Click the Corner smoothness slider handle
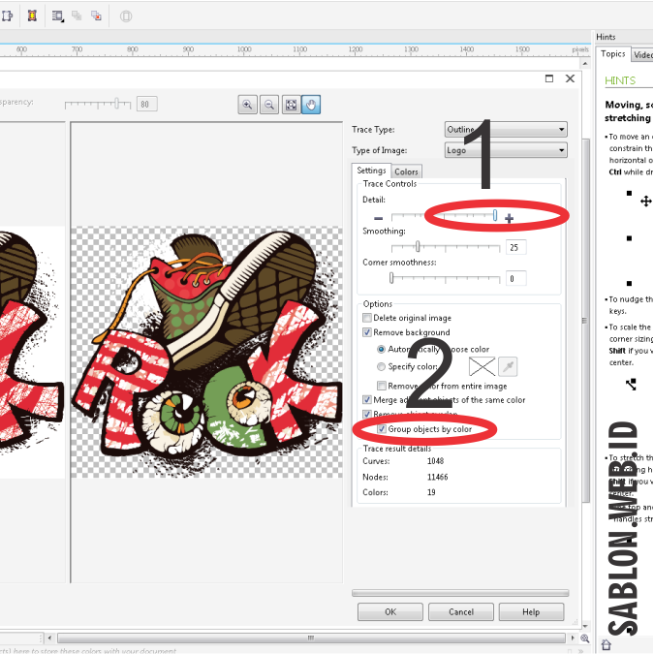Screen dimensions: 654x654 [x=391, y=278]
